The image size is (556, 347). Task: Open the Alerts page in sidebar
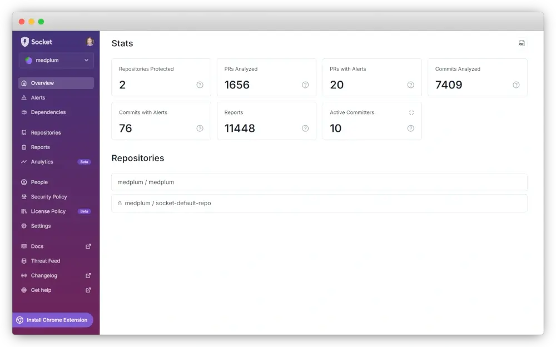click(x=56, y=97)
